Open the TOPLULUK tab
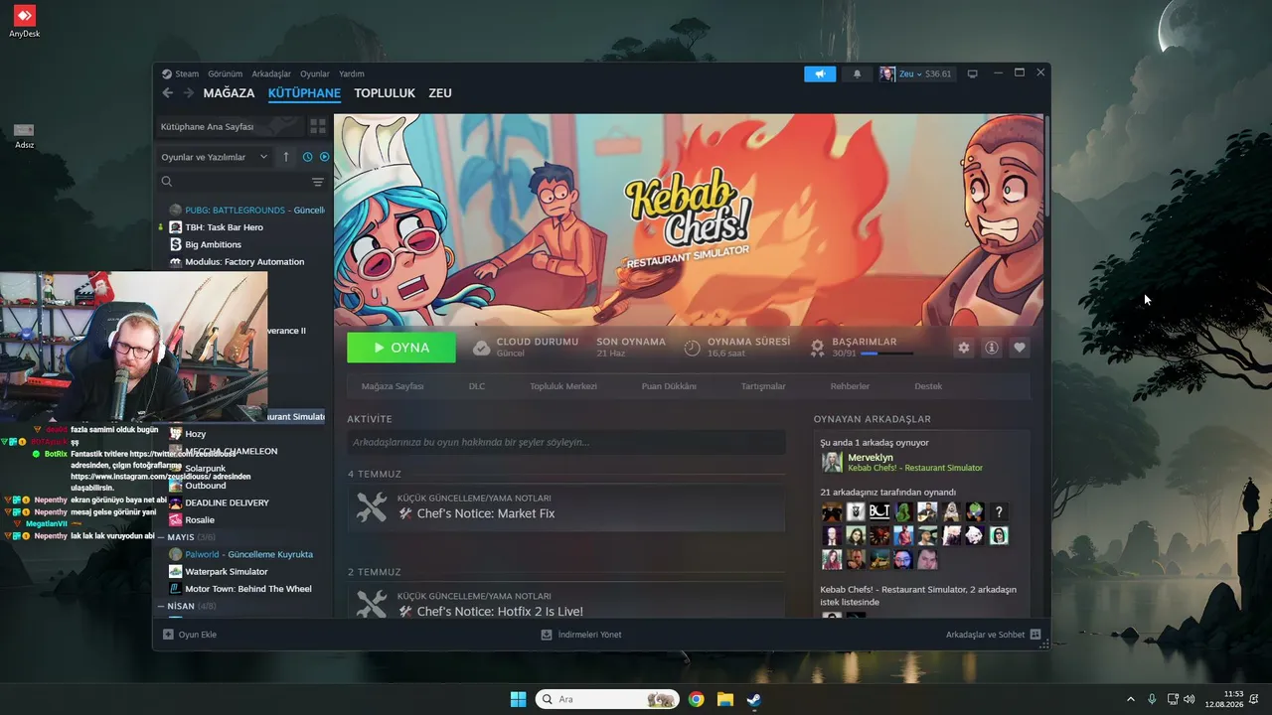This screenshot has height=715, width=1272. click(385, 93)
